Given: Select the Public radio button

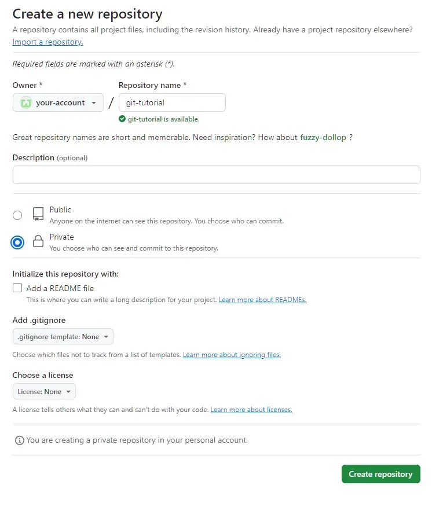Looking at the screenshot, I should (17, 215).
